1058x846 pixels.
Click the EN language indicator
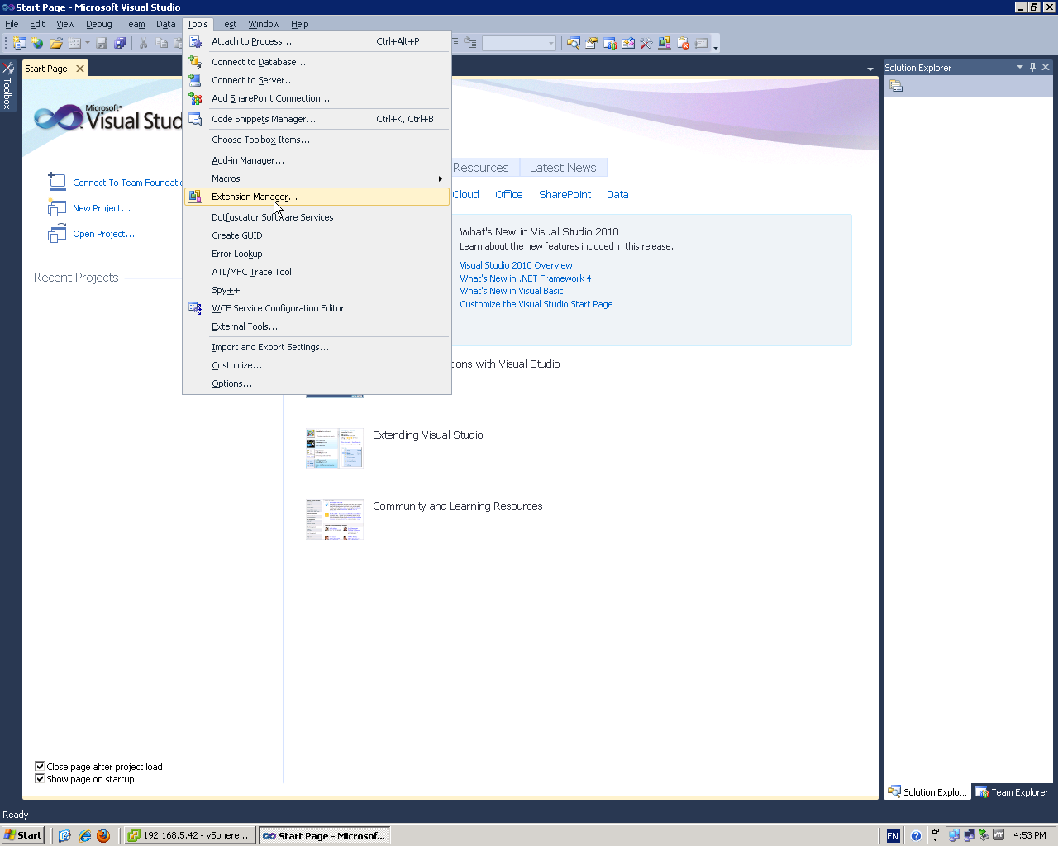click(893, 836)
